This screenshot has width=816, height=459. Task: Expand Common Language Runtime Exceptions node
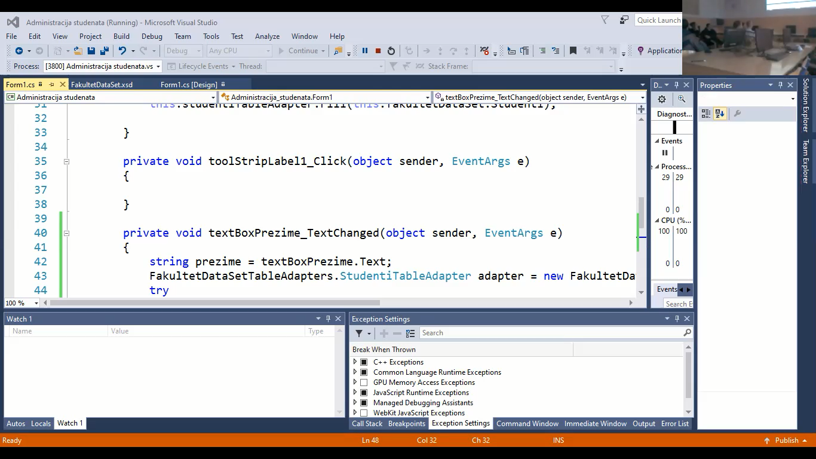point(355,372)
